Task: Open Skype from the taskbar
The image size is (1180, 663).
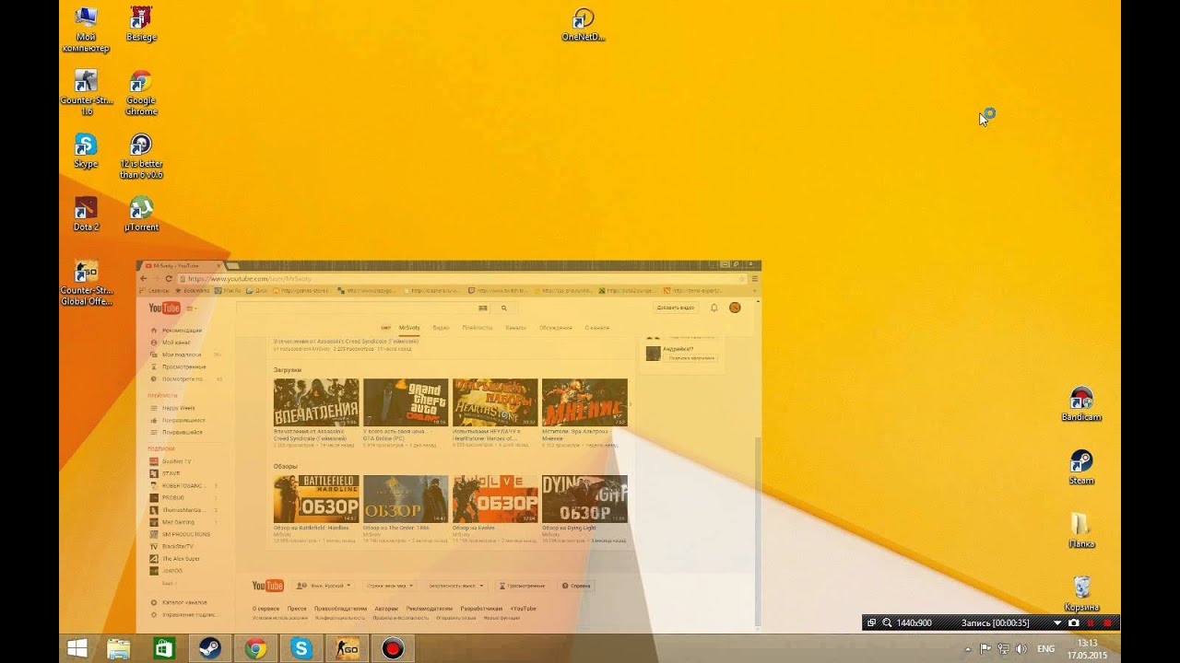Action: pyautogui.click(x=301, y=648)
